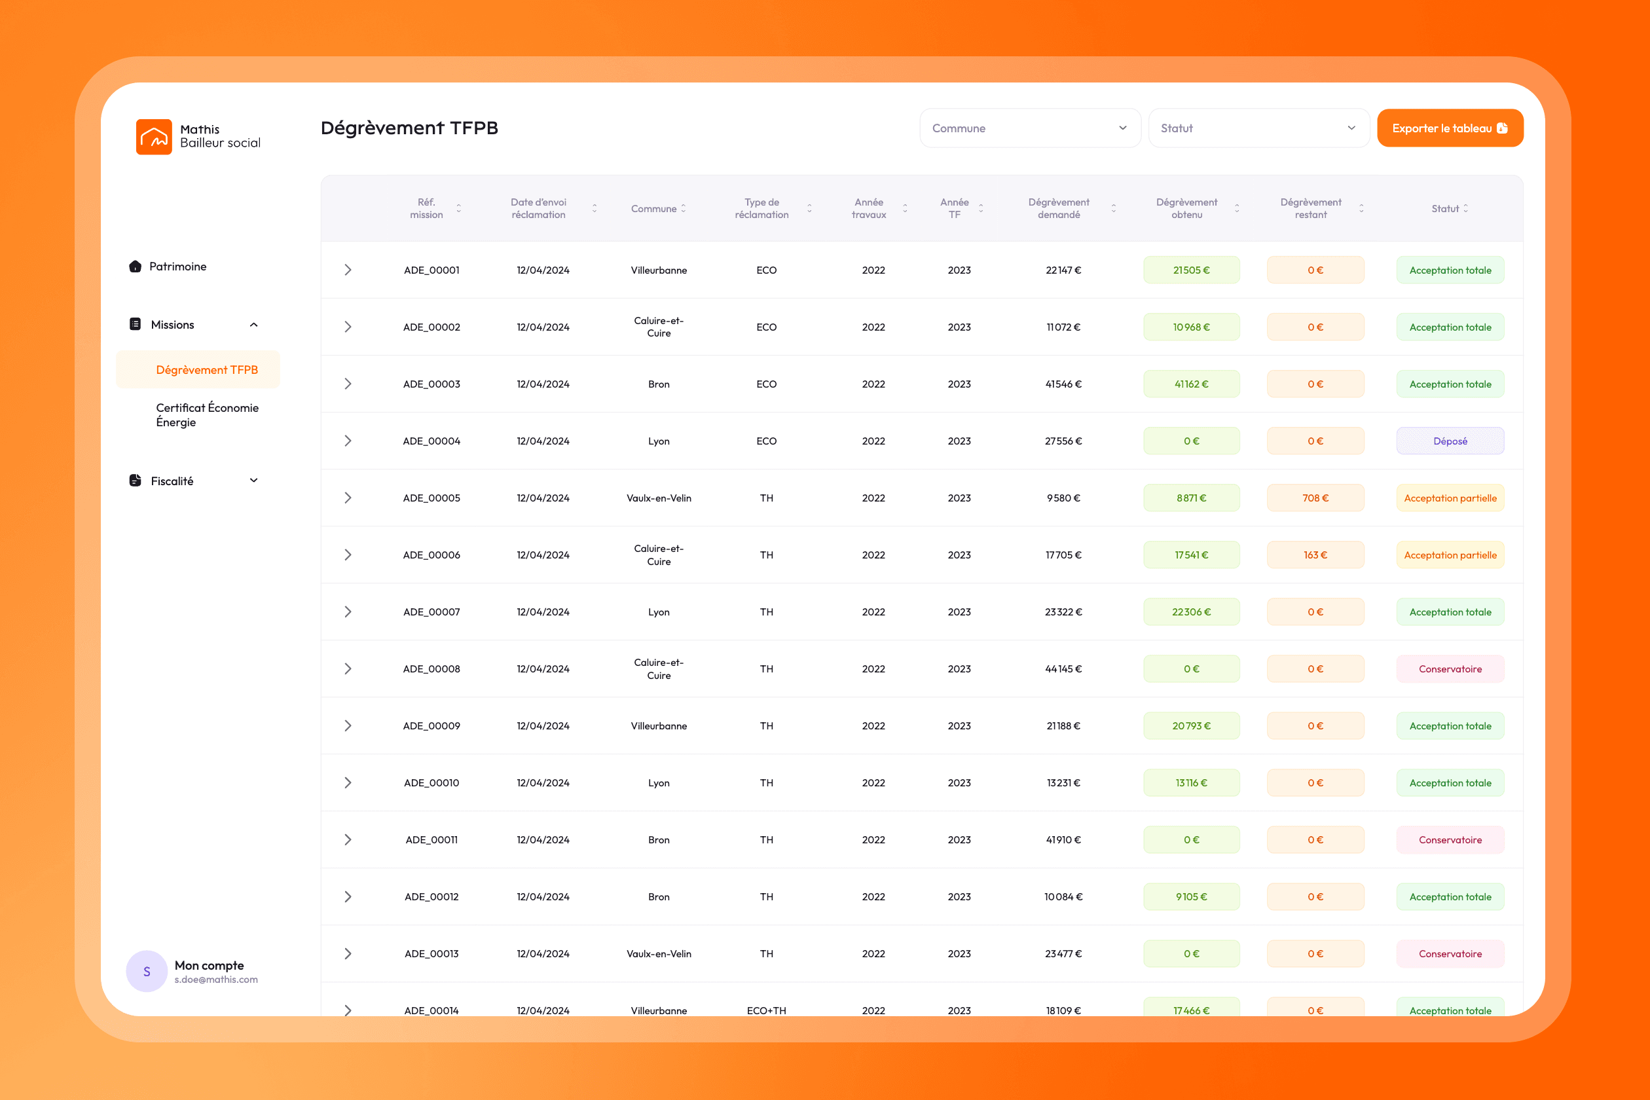Expand row ADE_00005 with chevron

pos(347,498)
